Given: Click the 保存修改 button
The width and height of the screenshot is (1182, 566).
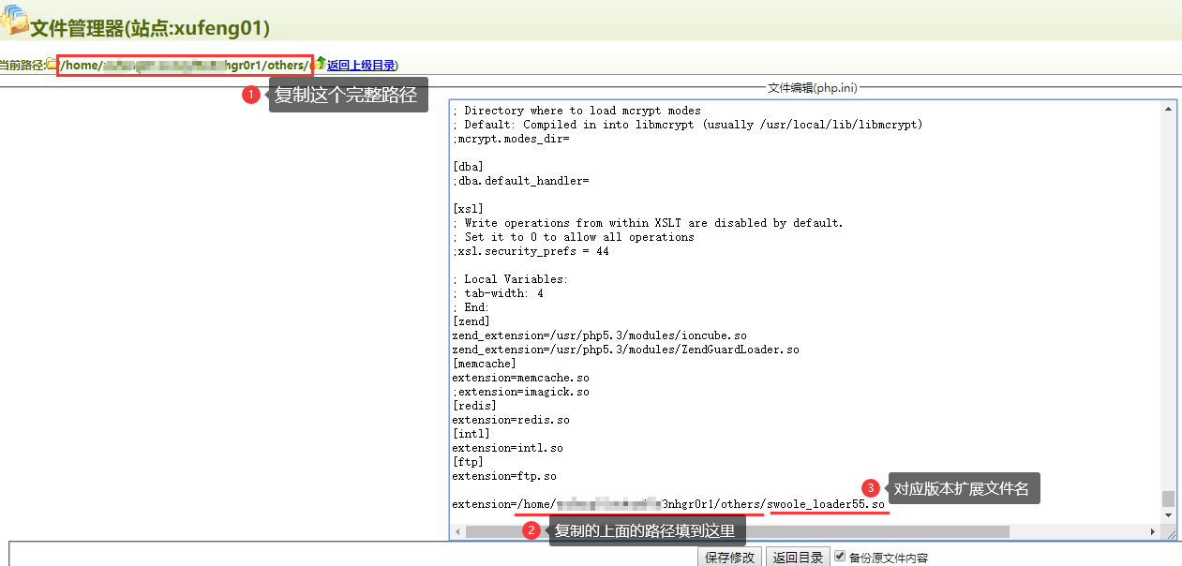Looking at the screenshot, I should (728, 556).
